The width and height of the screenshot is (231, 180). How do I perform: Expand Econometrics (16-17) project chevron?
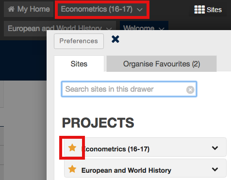pos(215,148)
